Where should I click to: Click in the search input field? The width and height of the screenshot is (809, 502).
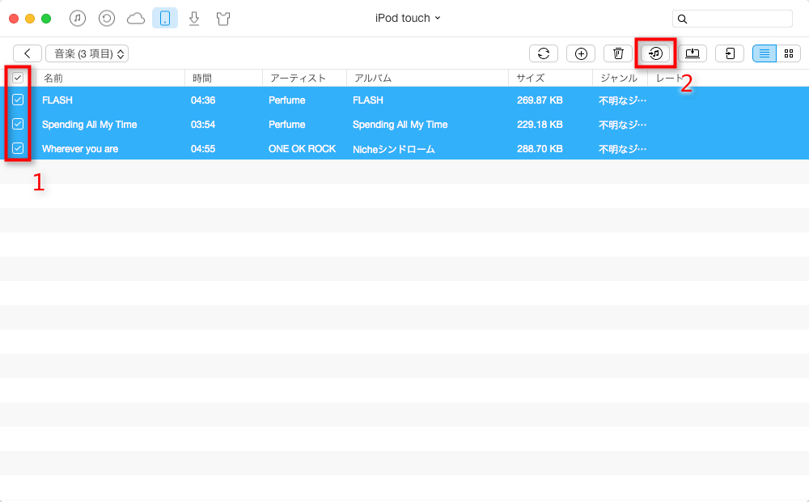(x=732, y=19)
